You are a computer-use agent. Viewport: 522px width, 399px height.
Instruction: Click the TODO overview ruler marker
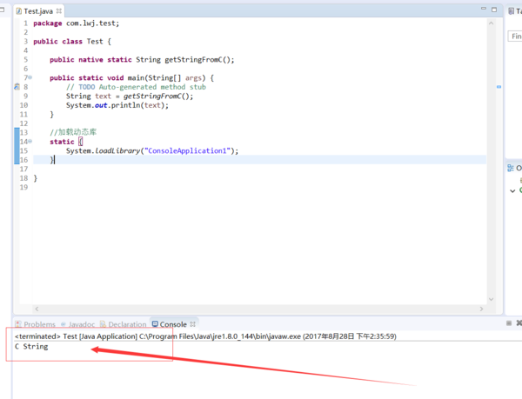499,87
